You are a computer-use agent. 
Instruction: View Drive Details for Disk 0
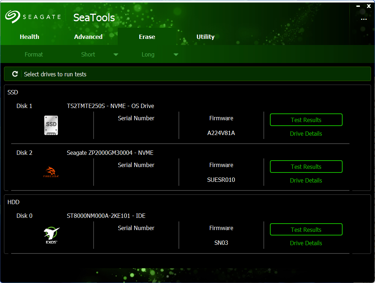(x=306, y=243)
